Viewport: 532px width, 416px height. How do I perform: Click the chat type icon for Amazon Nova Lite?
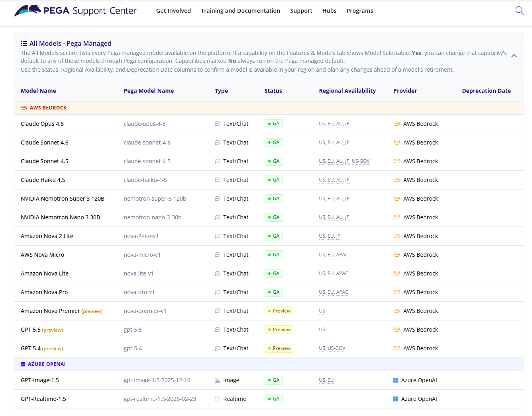point(218,273)
